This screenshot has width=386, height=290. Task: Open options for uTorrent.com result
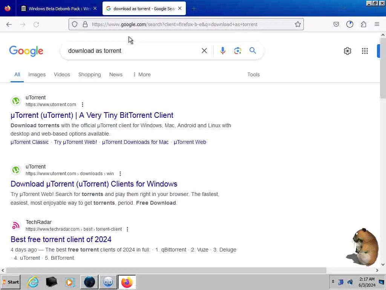[x=83, y=105]
